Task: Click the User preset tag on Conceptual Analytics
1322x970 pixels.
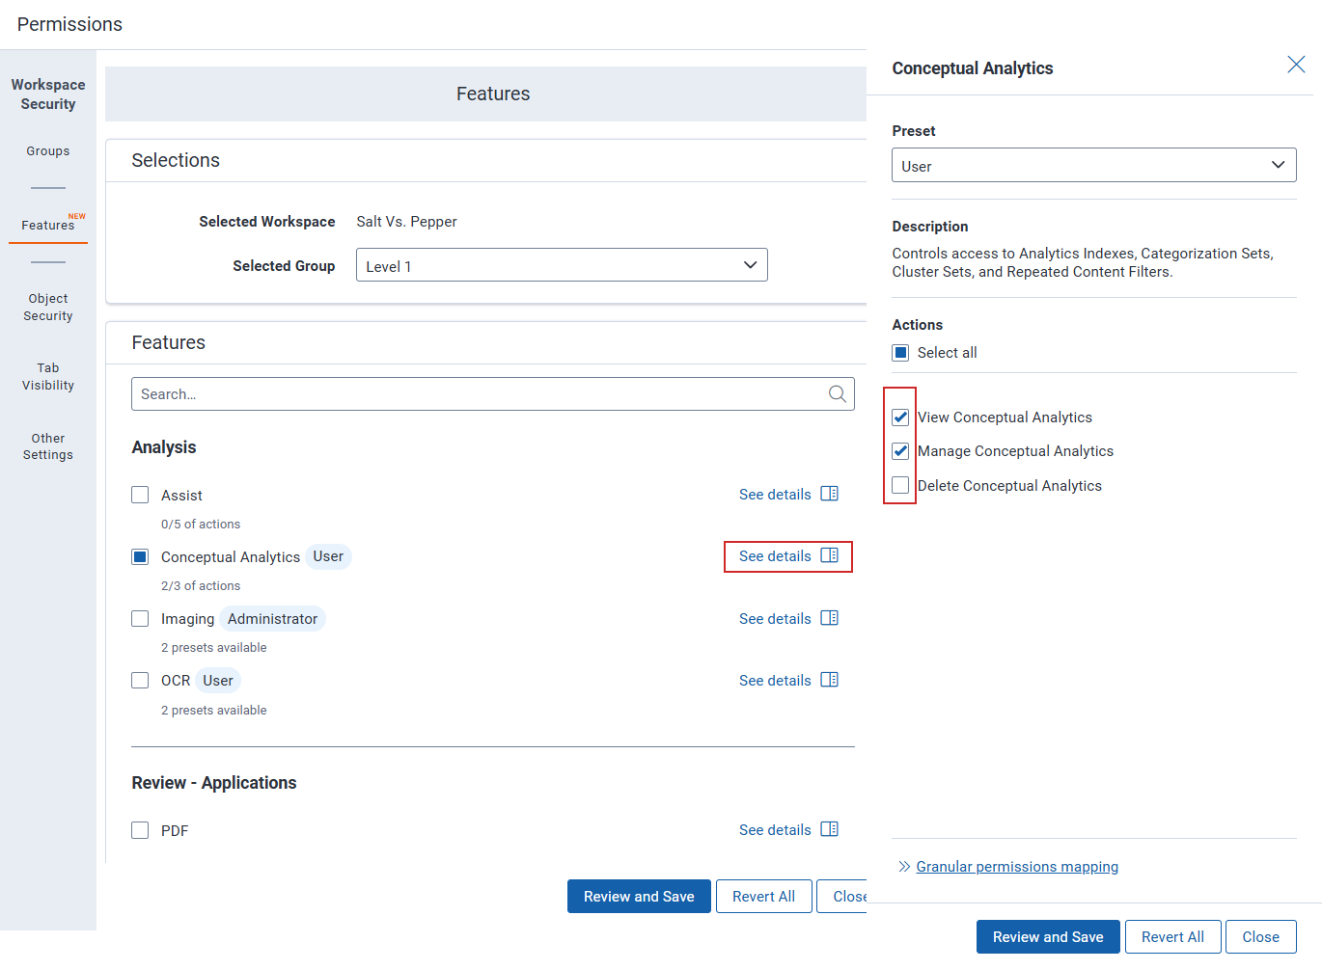Action: (x=328, y=556)
